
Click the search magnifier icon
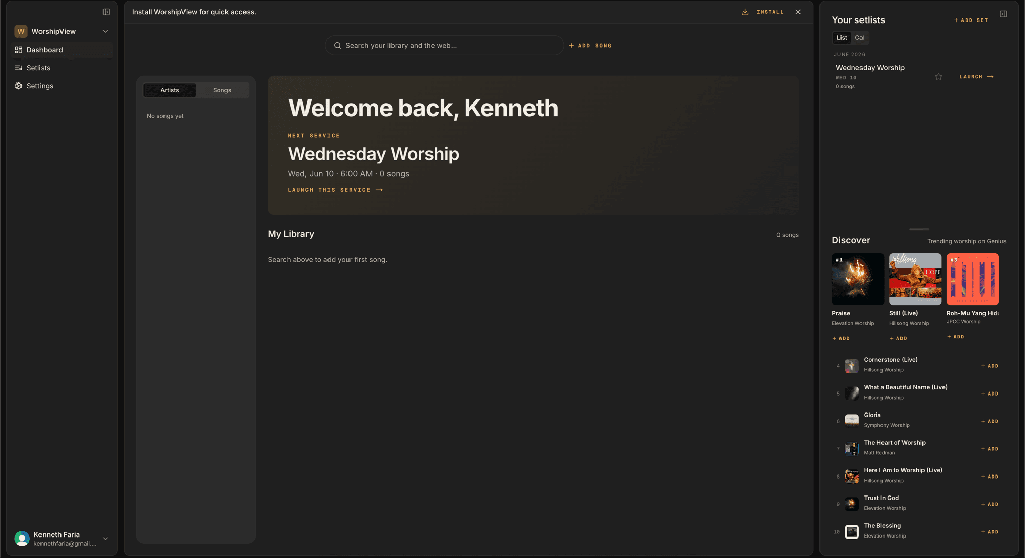click(337, 45)
